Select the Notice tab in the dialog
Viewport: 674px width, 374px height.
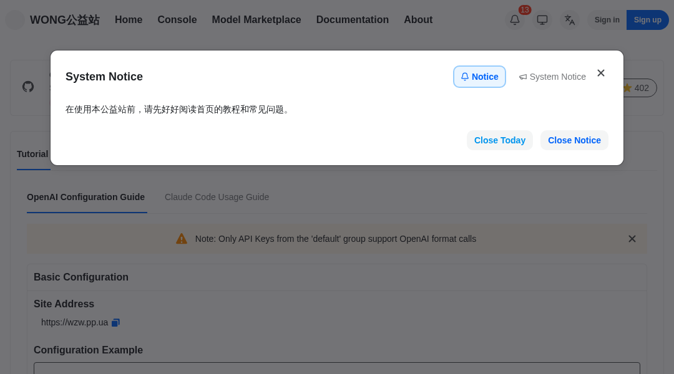click(x=479, y=77)
